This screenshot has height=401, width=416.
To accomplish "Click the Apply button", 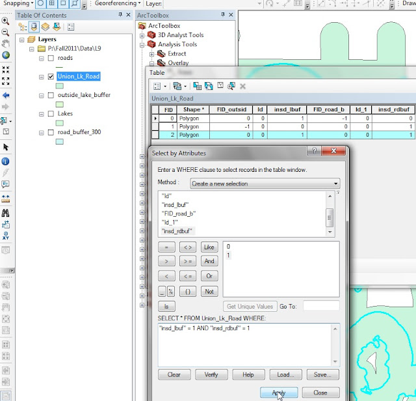I will (x=279, y=393).
